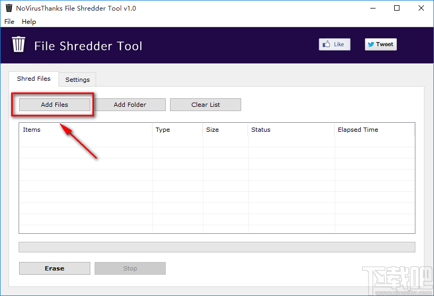This screenshot has width=434, height=296.
Task: Maximize the File Shredder window
Action: pos(397,8)
